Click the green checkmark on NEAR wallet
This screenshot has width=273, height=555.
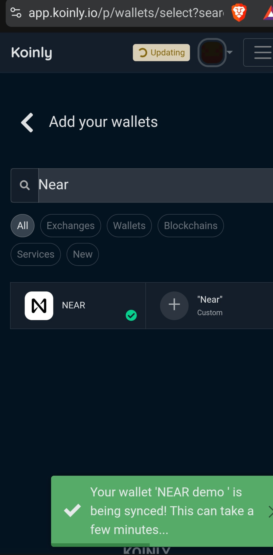coord(131,315)
